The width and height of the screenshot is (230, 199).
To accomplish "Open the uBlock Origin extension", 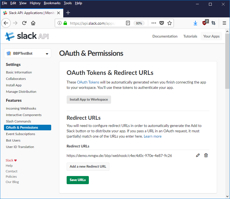I will [205, 23].
